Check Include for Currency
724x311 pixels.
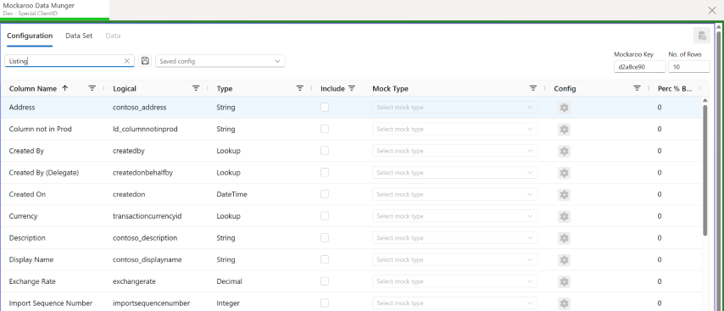[x=325, y=216]
